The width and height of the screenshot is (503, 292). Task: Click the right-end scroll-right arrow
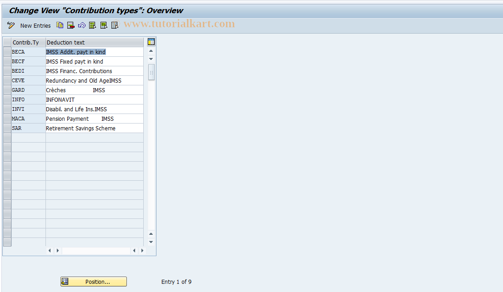[x=142, y=251]
